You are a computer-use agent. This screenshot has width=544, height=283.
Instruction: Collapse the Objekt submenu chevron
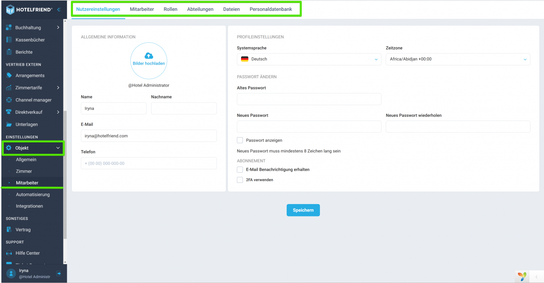coord(58,148)
